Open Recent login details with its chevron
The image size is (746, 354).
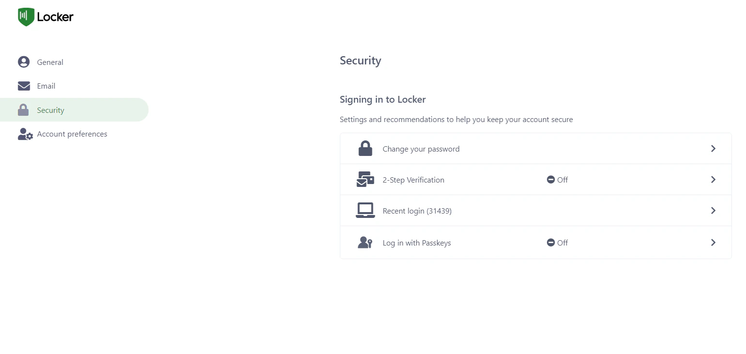click(x=713, y=210)
